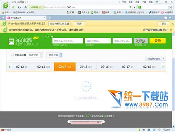Viewport: 175px width, 132px height.
Task: Select the 360抢票二代 tab
Action: [26, 18]
